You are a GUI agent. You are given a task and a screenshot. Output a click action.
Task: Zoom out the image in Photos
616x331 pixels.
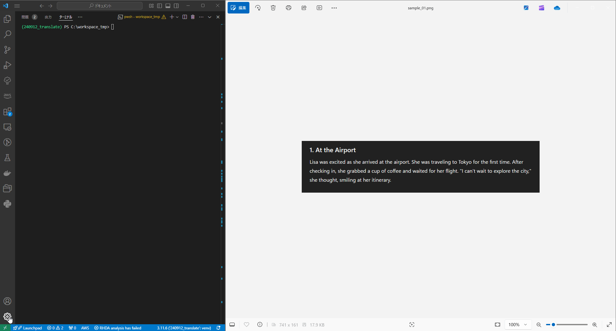point(539,325)
